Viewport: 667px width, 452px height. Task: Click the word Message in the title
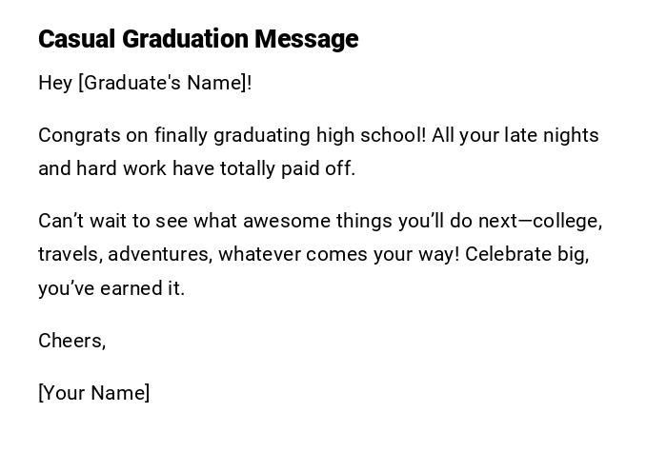(x=306, y=39)
